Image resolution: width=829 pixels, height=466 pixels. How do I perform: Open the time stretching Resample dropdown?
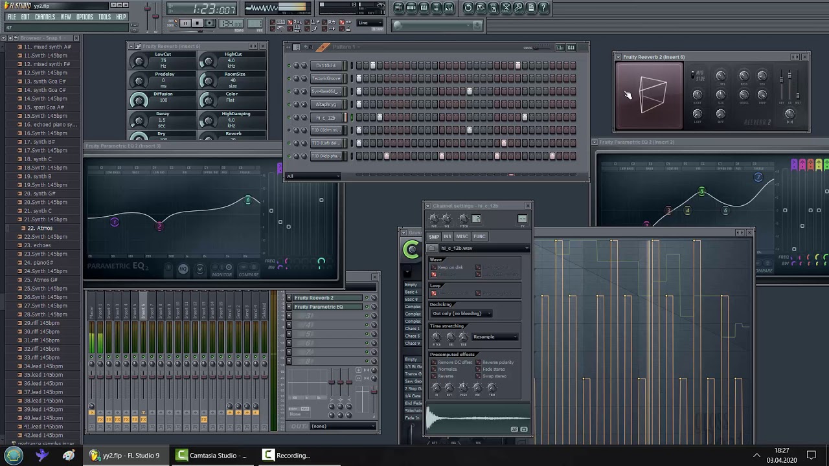495,337
